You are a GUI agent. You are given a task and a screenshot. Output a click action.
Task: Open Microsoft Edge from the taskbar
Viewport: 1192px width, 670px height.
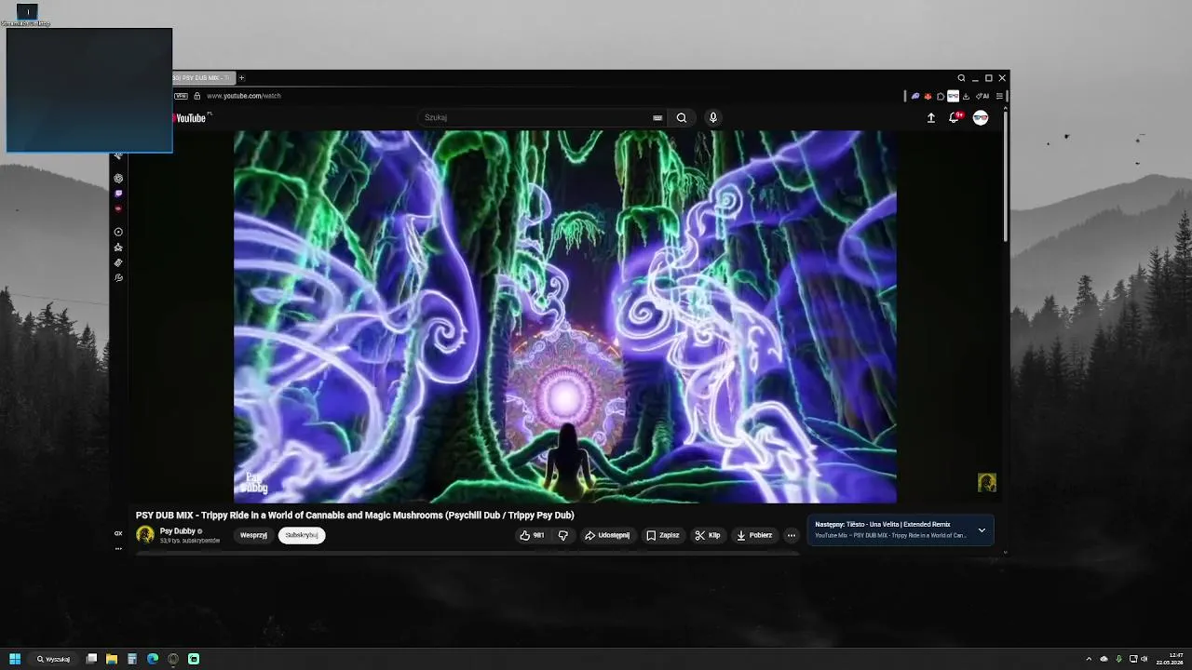click(153, 659)
